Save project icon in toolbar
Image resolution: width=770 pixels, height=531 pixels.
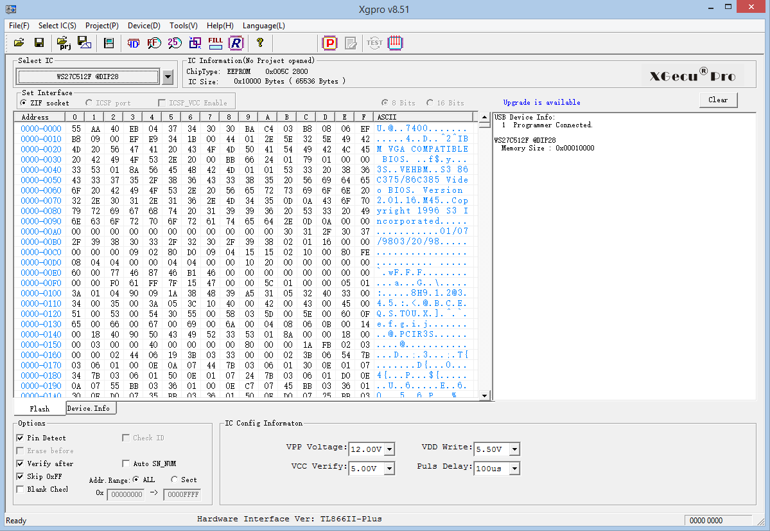[x=85, y=43]
